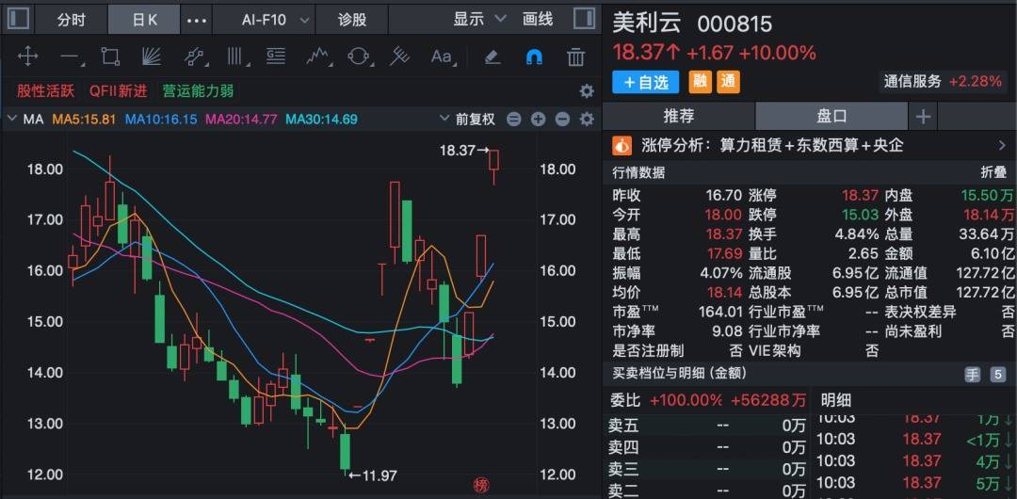Select the fan lines drawing tool
Image resolution: width=1017 pixels, height=499 pixels.
click(x=151, y=57)
